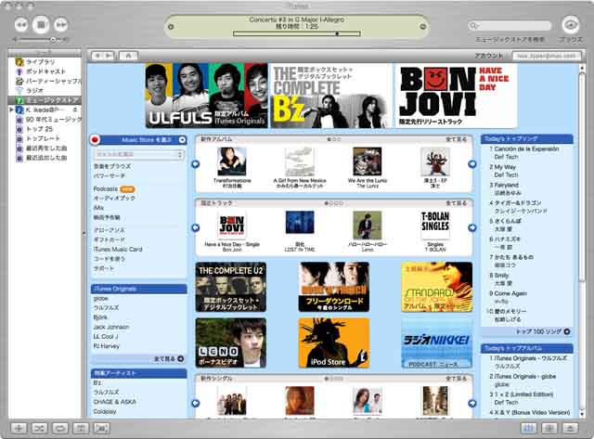594x439 pixels.
Task: Open the Bon Jovi Have A Nice Day banner
Action: (x=456, y=96)
